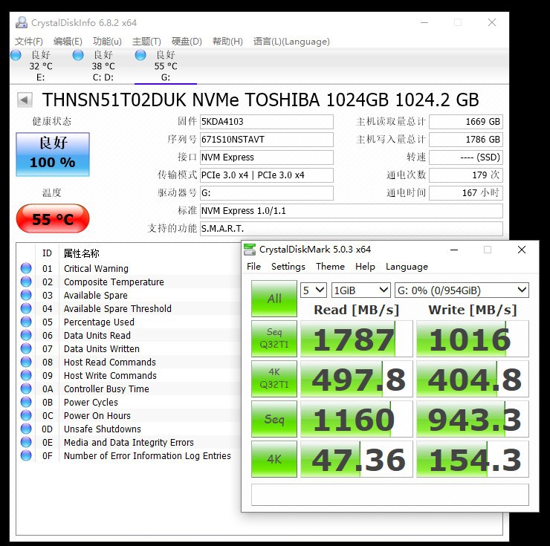The height and width of the screenshot is (546, 550).
Task: Click the power-on hours 167 小时 field
Action: point(466,193)
